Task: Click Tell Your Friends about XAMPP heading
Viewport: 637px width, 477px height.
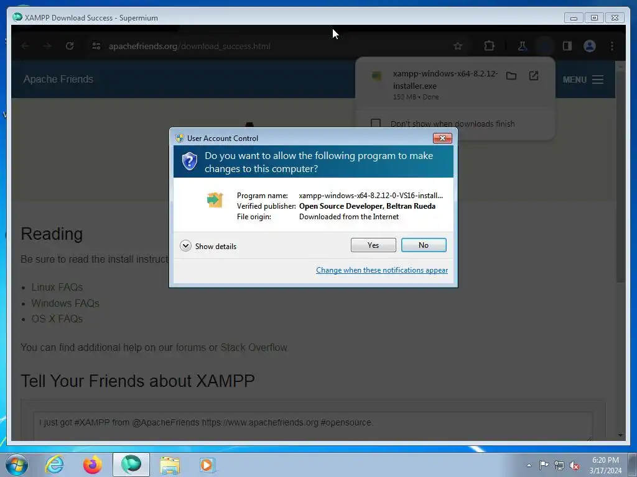Action: coord(137,381)
